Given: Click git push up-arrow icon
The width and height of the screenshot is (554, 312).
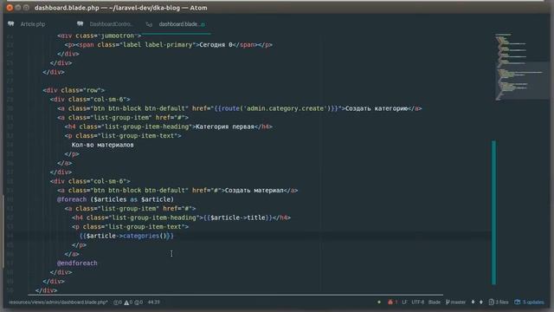Looking at the screenshot, I should coord(481,302).
